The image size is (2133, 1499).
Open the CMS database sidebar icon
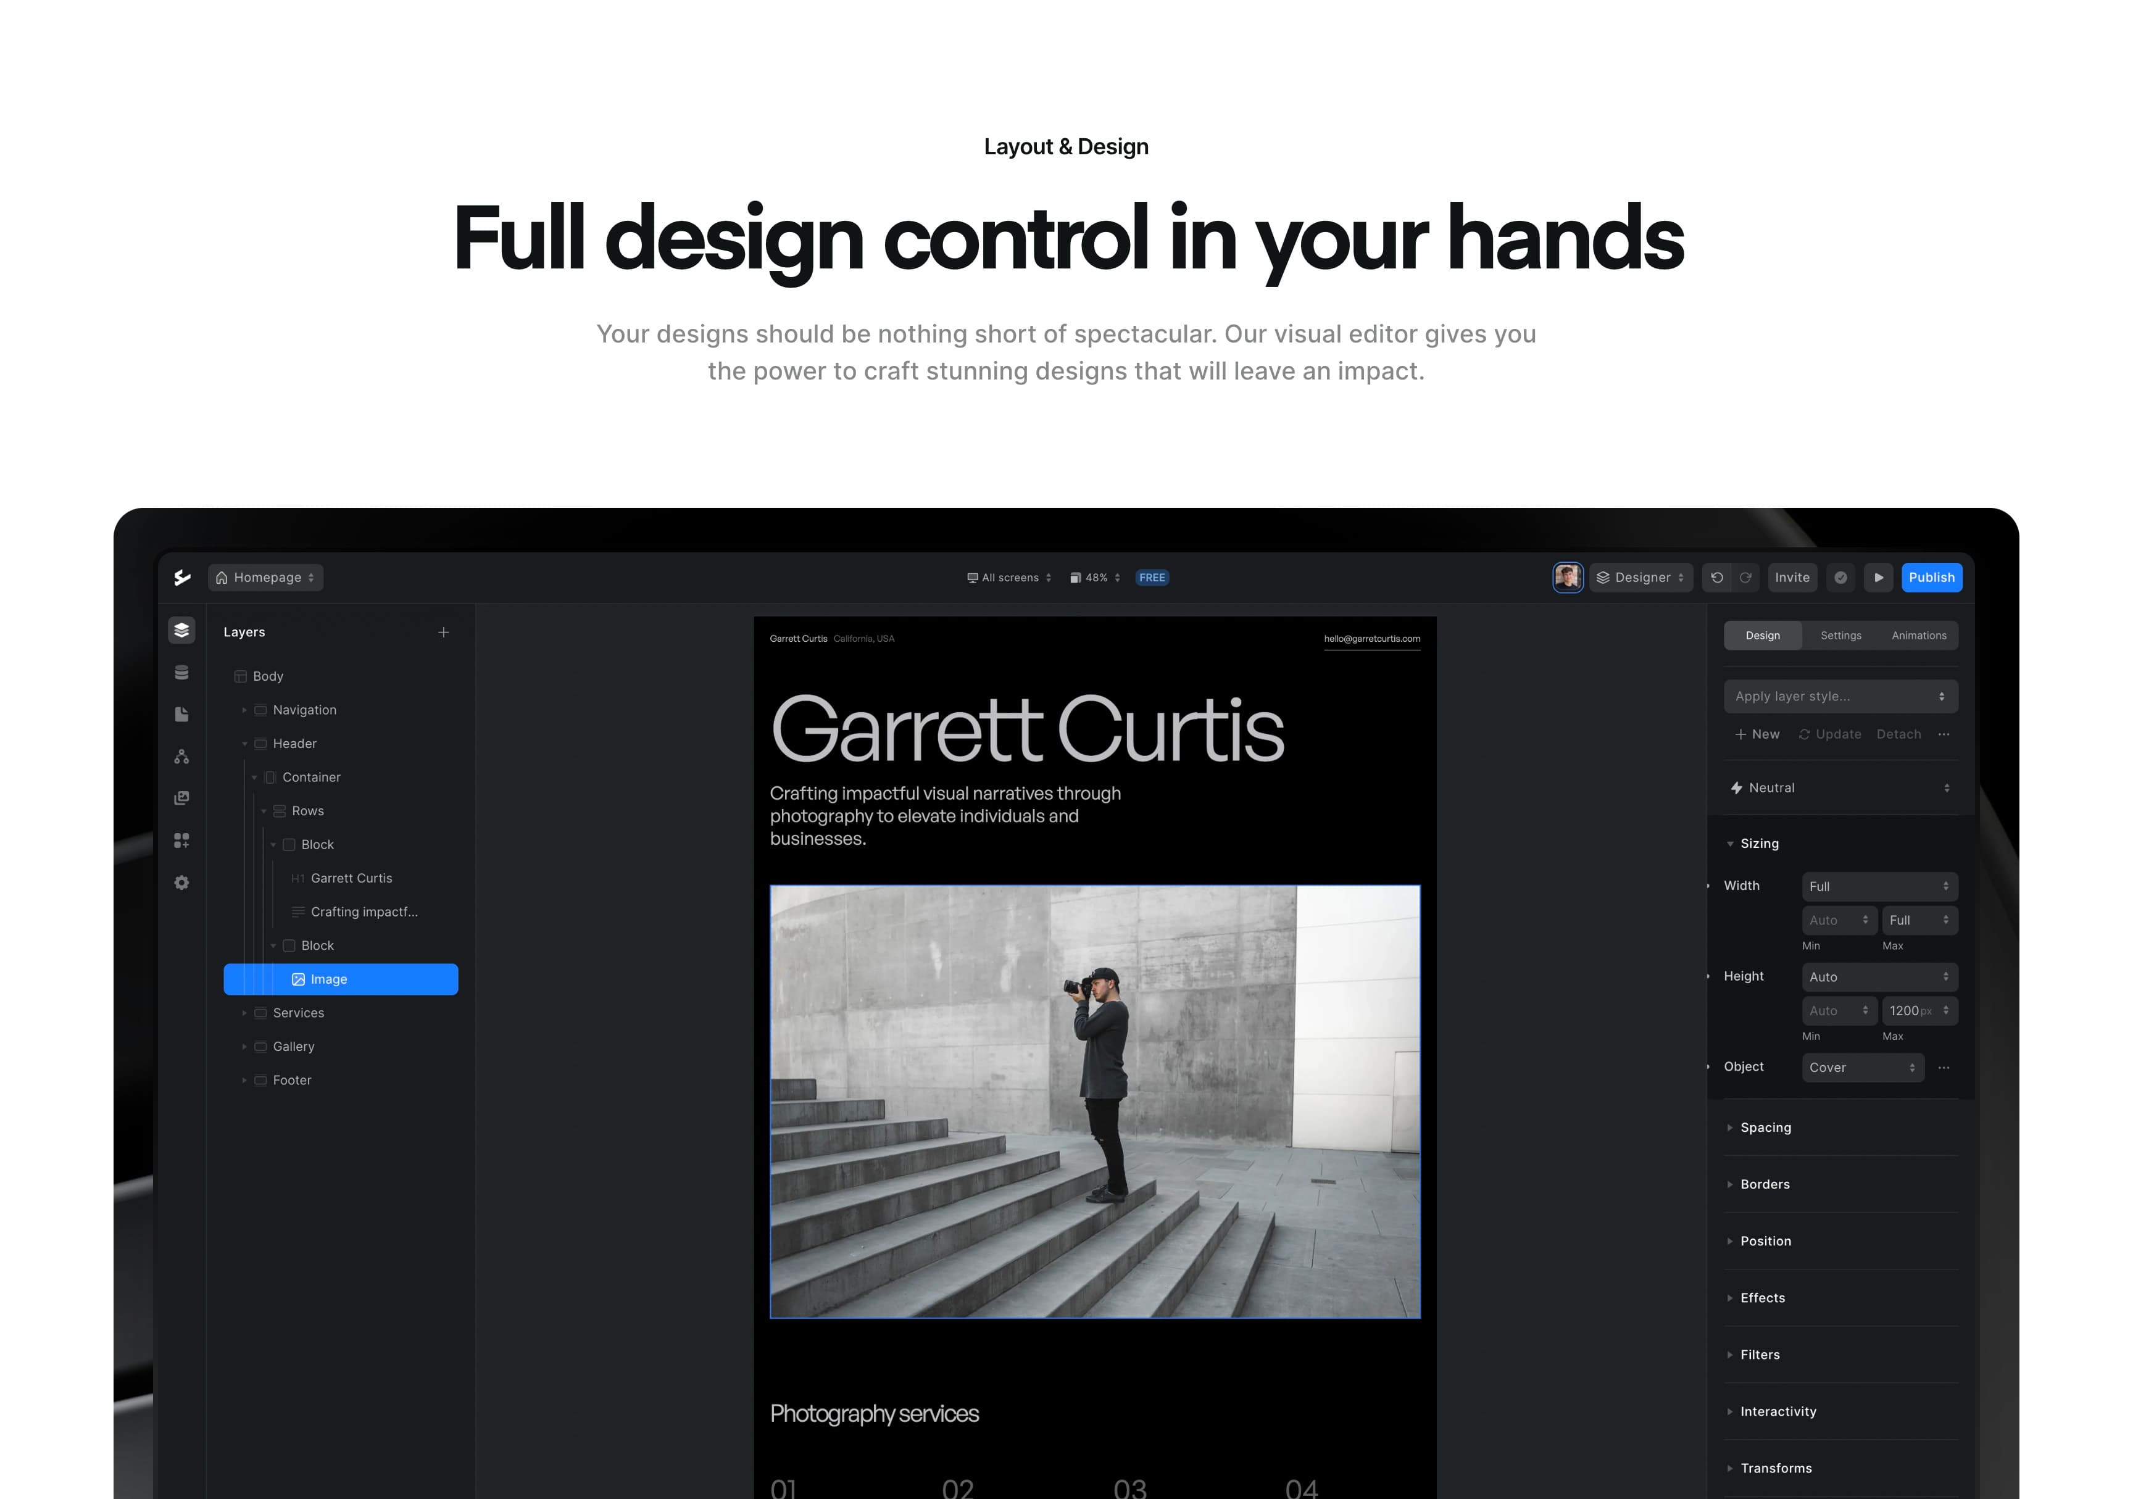click(x=181, y=673)
